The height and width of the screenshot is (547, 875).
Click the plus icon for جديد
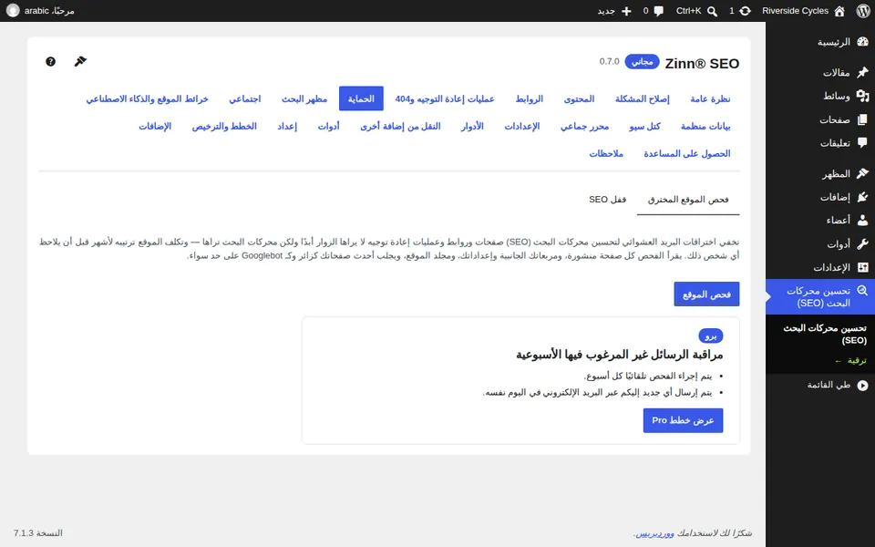(626, 11)
